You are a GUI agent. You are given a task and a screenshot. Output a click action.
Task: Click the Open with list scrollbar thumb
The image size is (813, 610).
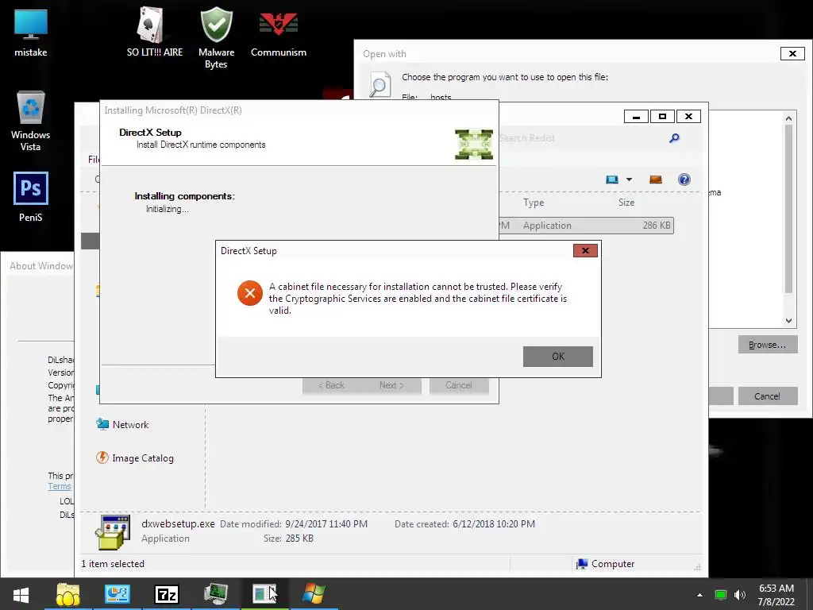tap(788, 209)
